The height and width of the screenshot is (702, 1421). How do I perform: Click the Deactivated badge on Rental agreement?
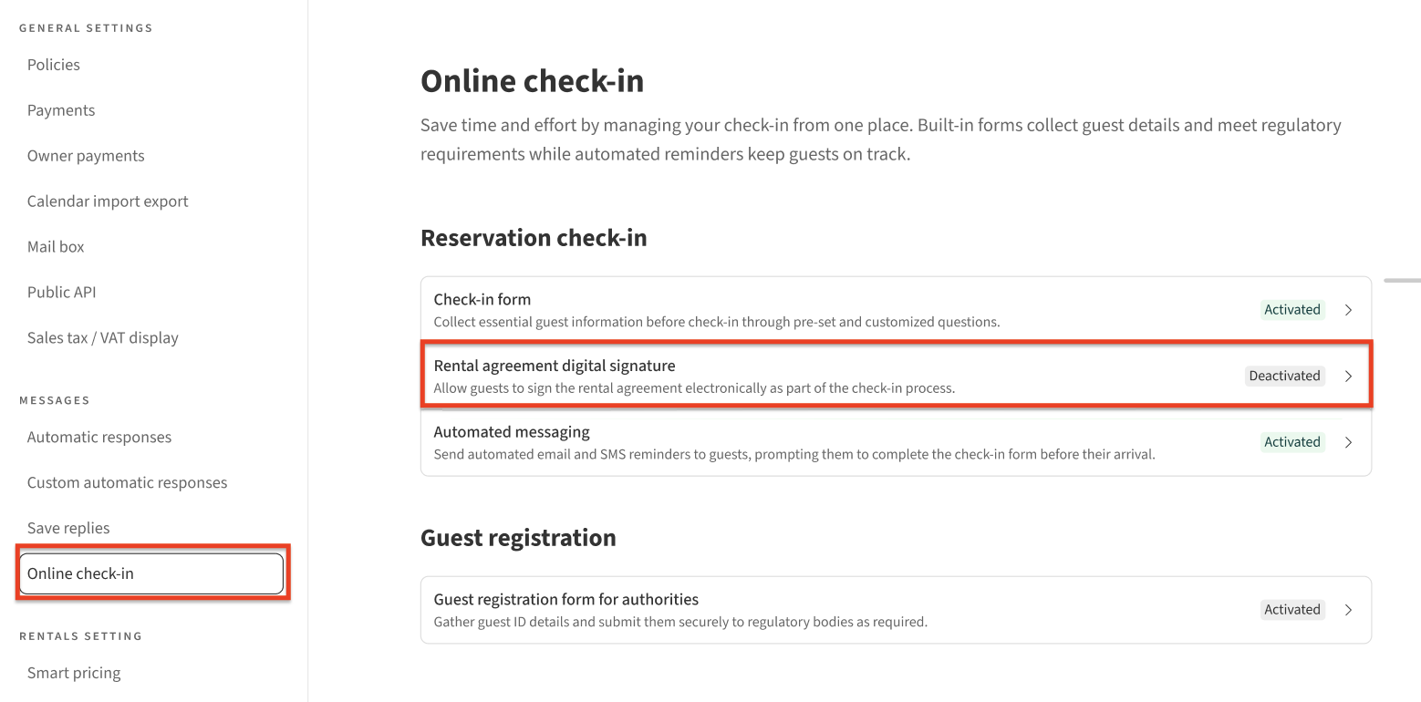[x=1284, y=376]
